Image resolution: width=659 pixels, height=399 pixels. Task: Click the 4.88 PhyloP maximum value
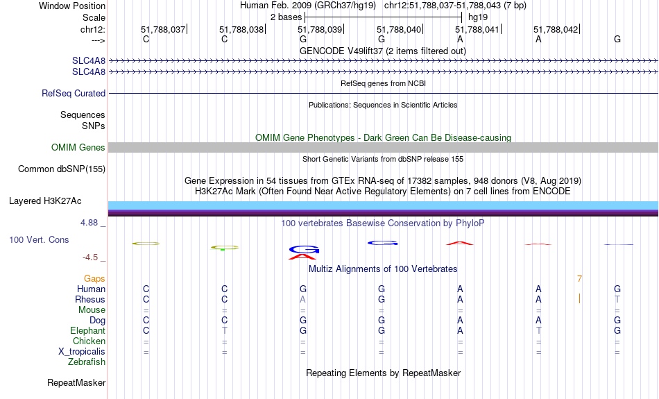tap(89, 223)
